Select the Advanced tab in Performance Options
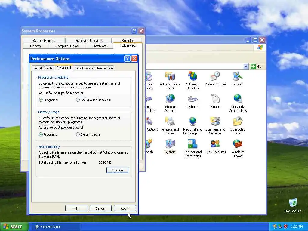308x231 pixels. [x=63, y=68]
